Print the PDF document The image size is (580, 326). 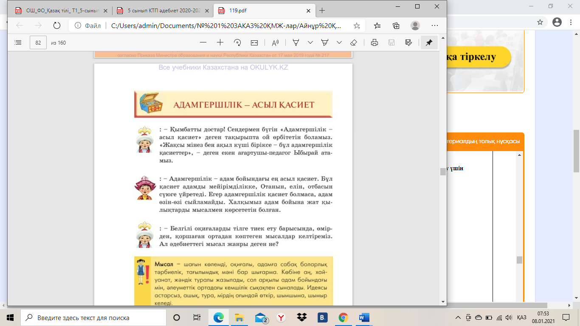click(x=374, y=42)
